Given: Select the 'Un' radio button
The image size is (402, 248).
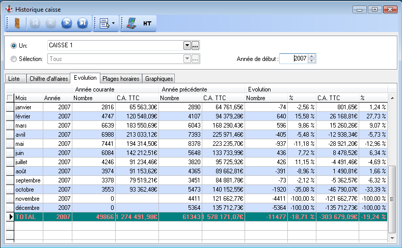Looking at the screenshot, I should [14, 46].
